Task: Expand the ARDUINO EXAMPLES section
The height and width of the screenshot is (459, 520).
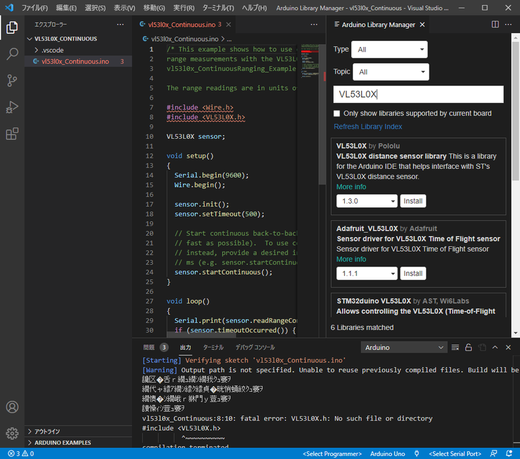Action: pyautogui.click(x=78, y=443)
